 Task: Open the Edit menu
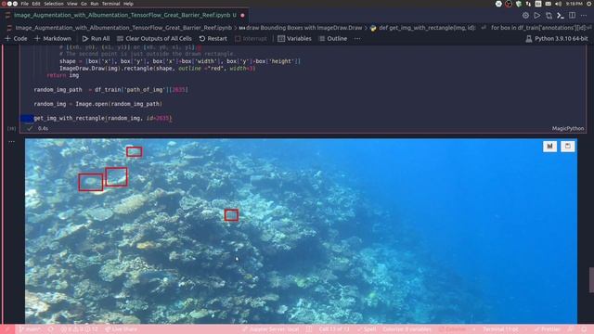36,4
